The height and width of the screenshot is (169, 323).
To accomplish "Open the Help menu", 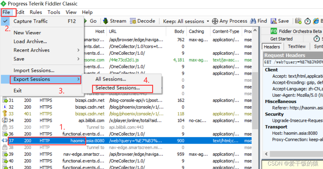I will pos(87,12).
